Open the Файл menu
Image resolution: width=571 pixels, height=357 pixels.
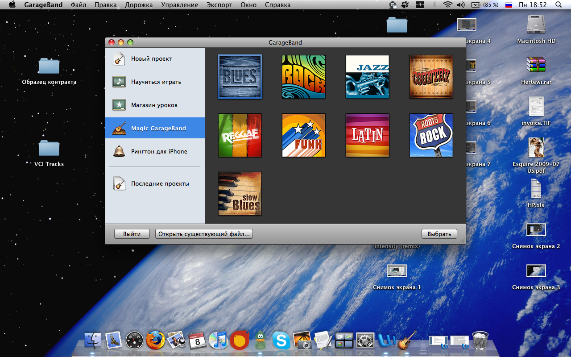click(78, 5)
